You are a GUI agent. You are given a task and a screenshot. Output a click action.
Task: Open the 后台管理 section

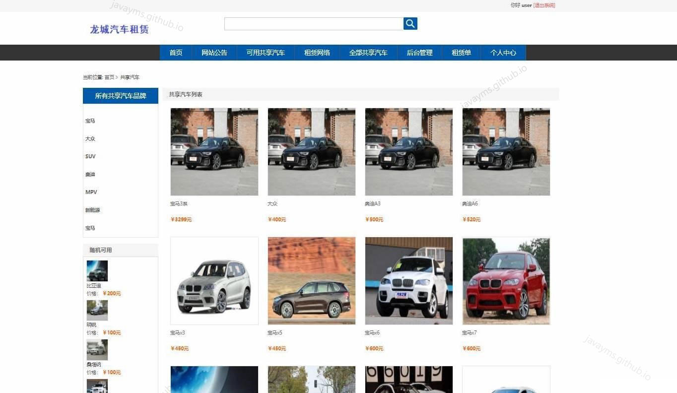pyautogui.click(x=419, y=53)
